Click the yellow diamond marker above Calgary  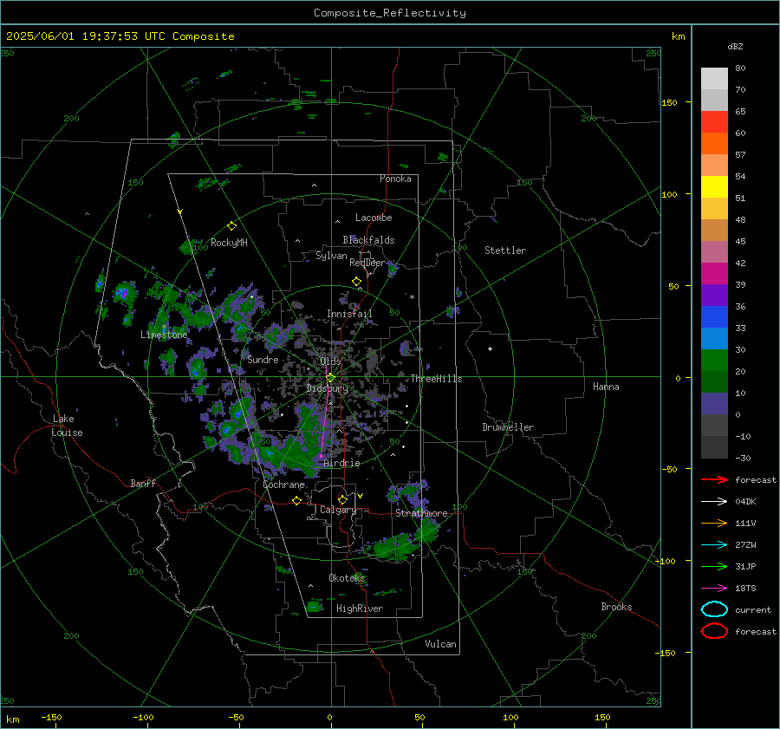342,499
